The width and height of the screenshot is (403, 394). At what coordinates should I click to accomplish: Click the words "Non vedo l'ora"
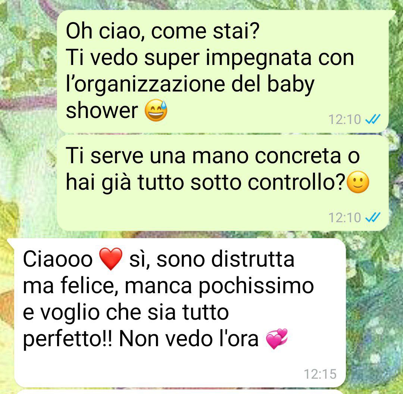(x=189, y=339)
